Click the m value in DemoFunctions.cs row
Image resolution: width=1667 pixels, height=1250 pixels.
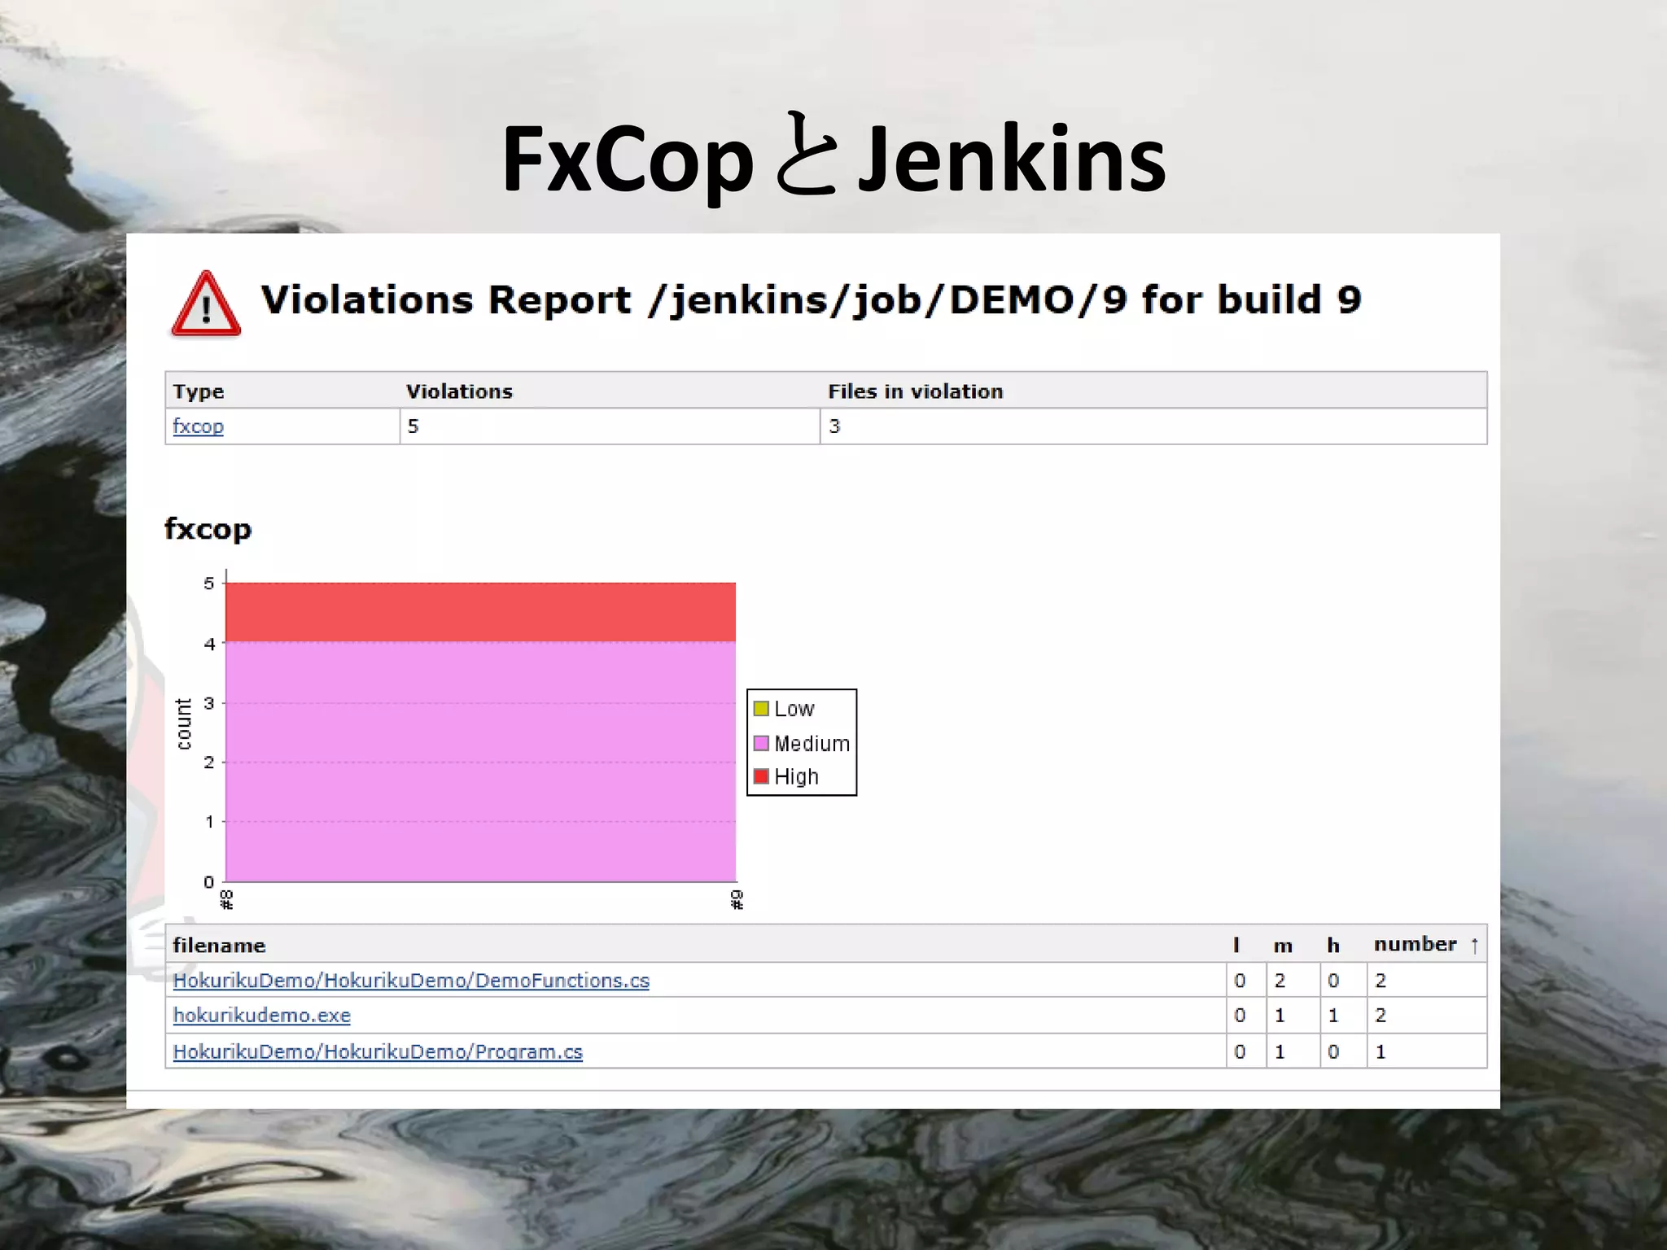(x=1280, y=981)
